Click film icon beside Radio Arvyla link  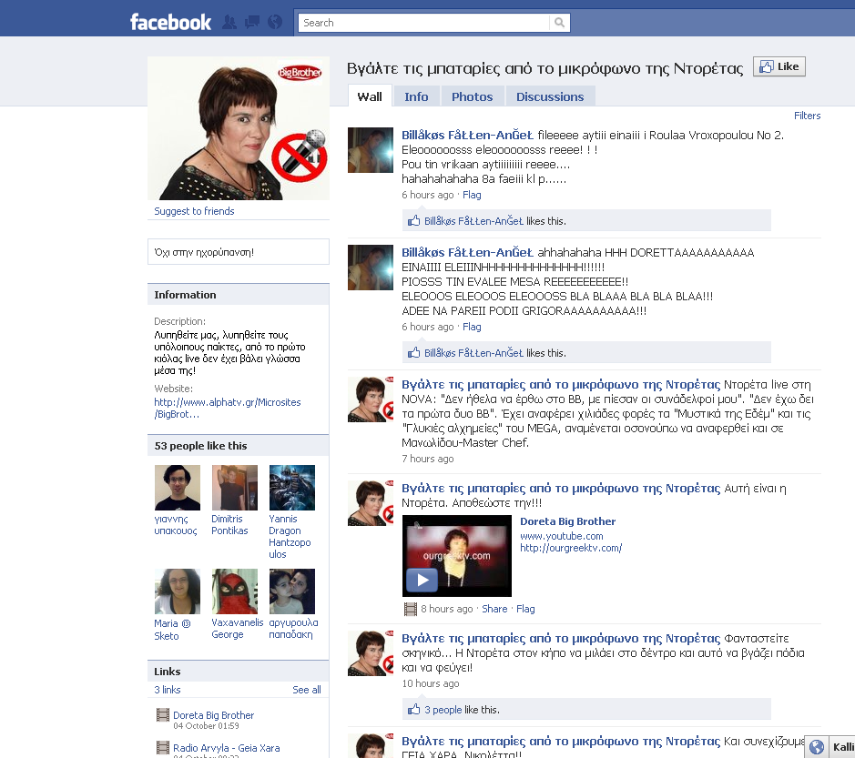(x=163, y=748)
